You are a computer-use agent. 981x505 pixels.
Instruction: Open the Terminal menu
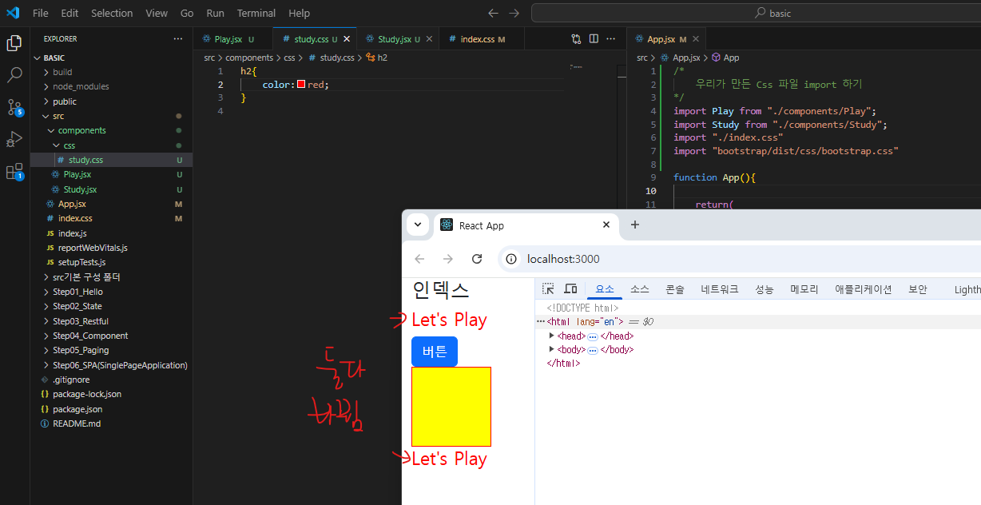tap(256, 13)
